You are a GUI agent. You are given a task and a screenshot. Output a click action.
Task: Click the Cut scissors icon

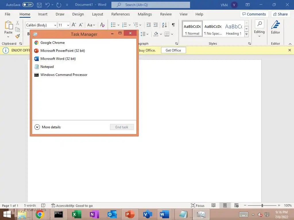(x=18, y=23)
